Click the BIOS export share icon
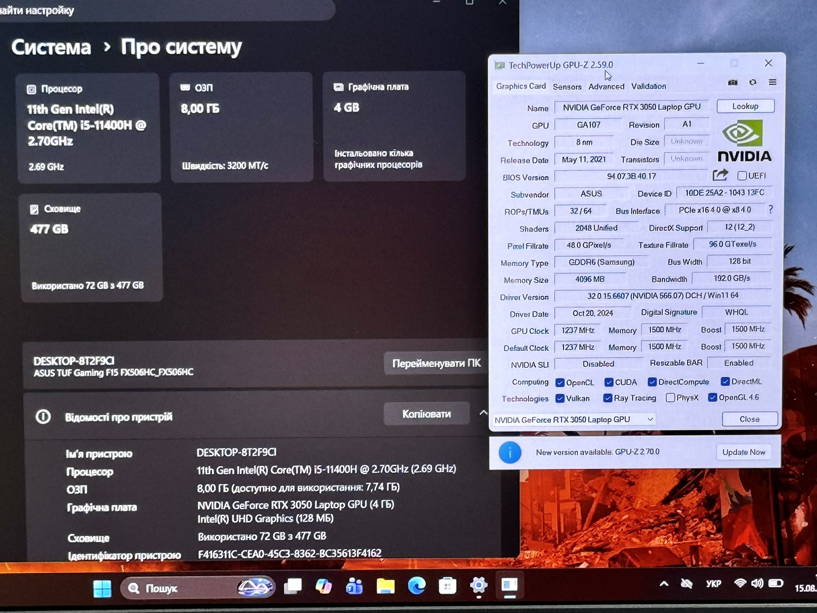Image resolution: width=817 pixels, height=613 pixels. [x=720, y=175]
